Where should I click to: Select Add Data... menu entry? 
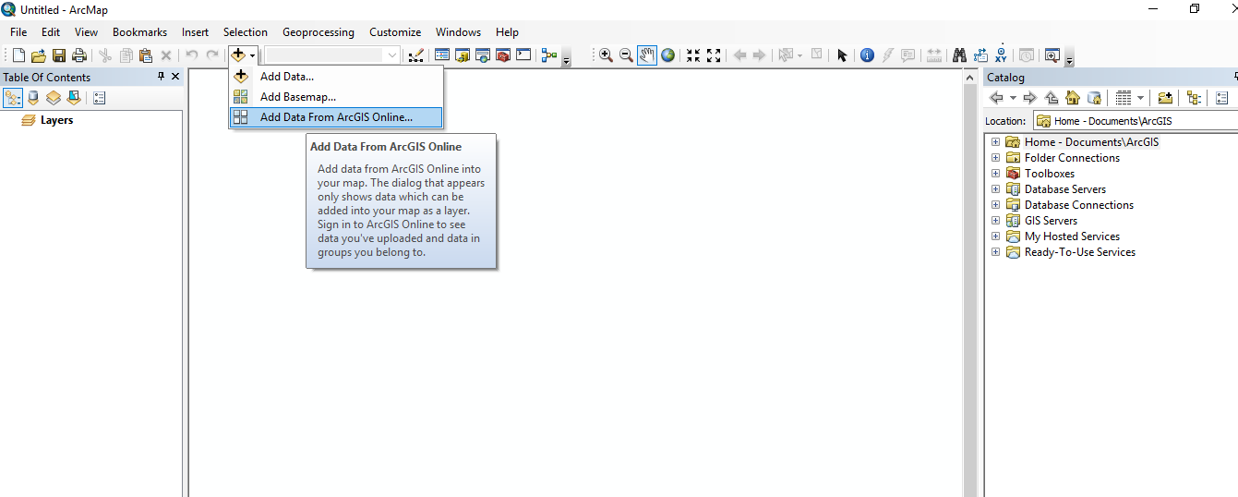[336, 77]
